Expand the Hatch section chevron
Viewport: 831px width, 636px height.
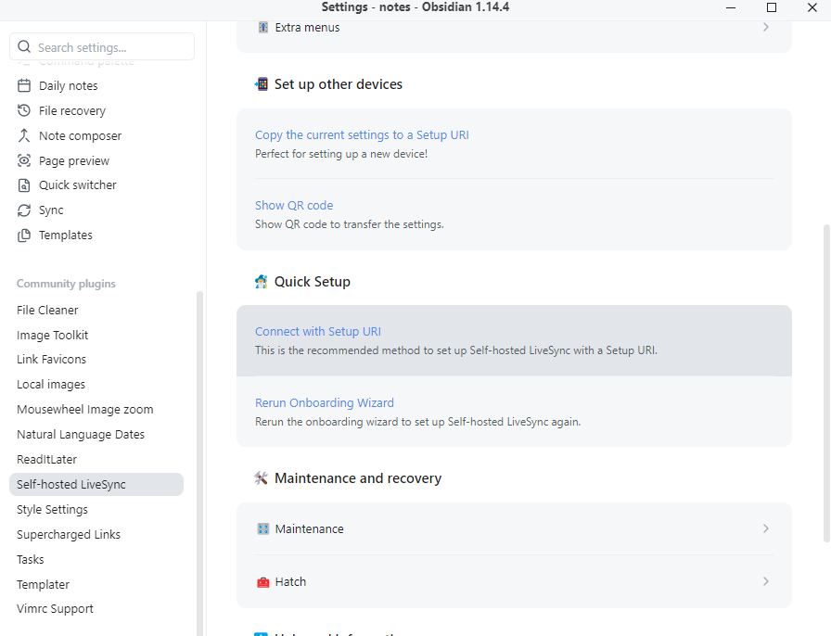766,581
